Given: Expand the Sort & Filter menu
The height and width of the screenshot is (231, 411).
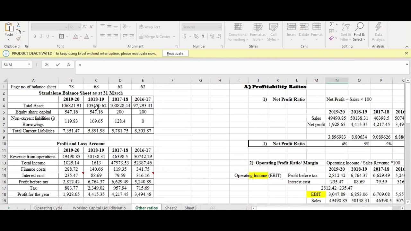Looking at the screenshot, I should (346, 32).
